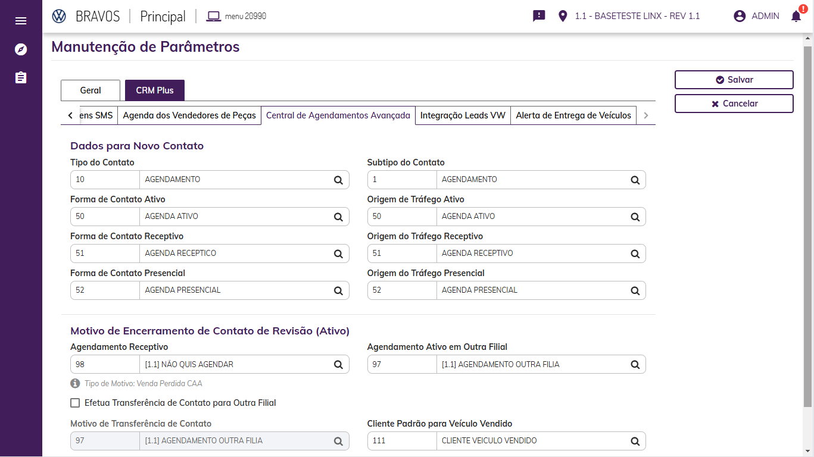
Task: Open the clipboard tasks icon
Action: point(21,78)
